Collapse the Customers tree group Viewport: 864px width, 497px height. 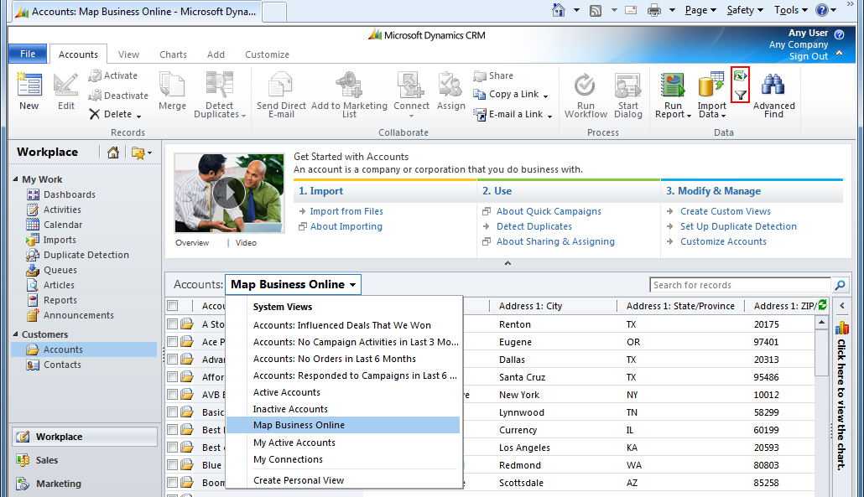(x=15, y=334)
